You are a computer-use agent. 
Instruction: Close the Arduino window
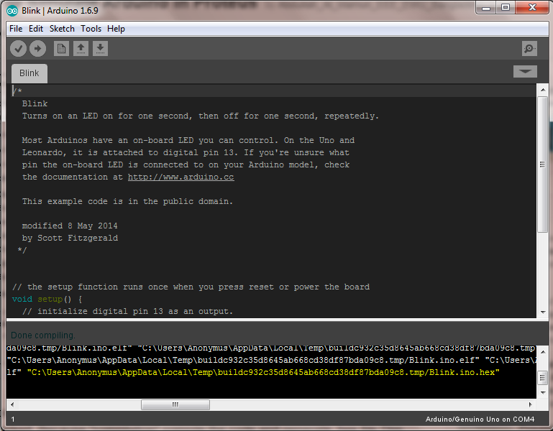pos(532,7)
